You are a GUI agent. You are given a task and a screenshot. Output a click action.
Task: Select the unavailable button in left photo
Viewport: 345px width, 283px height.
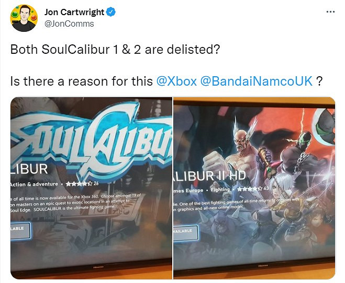pyautogui.click(x=20, y=231)
